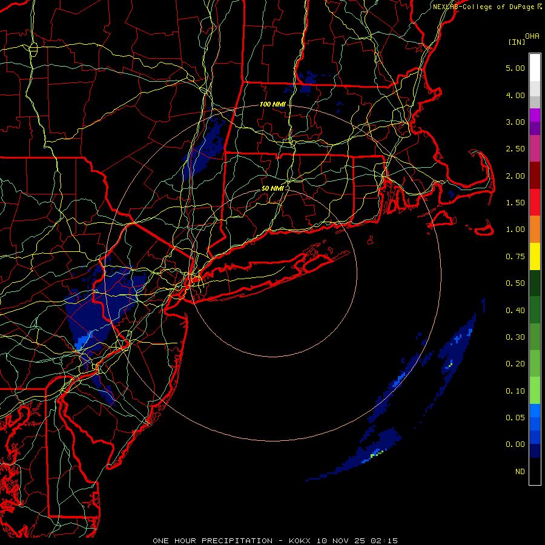Click the 3.00 legend value

(515, 122)
